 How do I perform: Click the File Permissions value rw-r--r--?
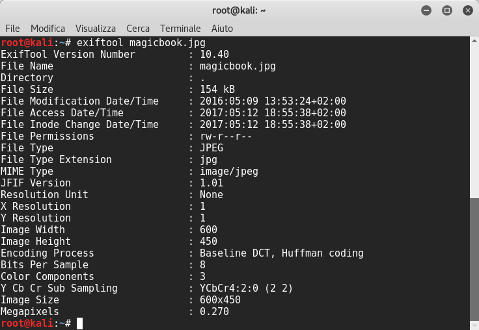226,136
